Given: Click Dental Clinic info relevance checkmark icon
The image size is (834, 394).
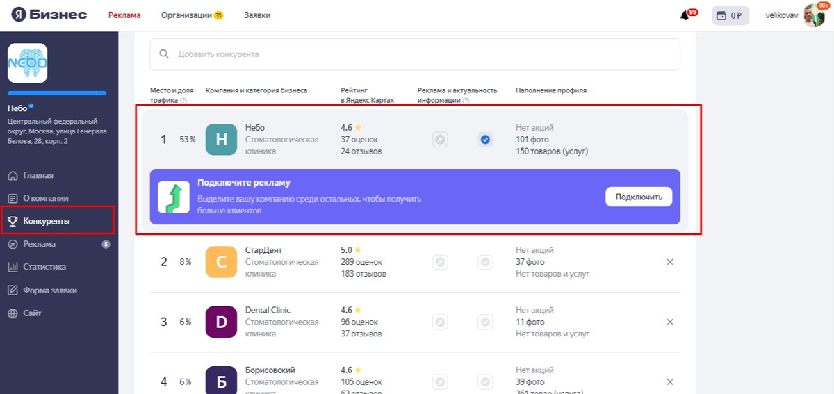Looking at the screenshot, I should pos(485,322).
